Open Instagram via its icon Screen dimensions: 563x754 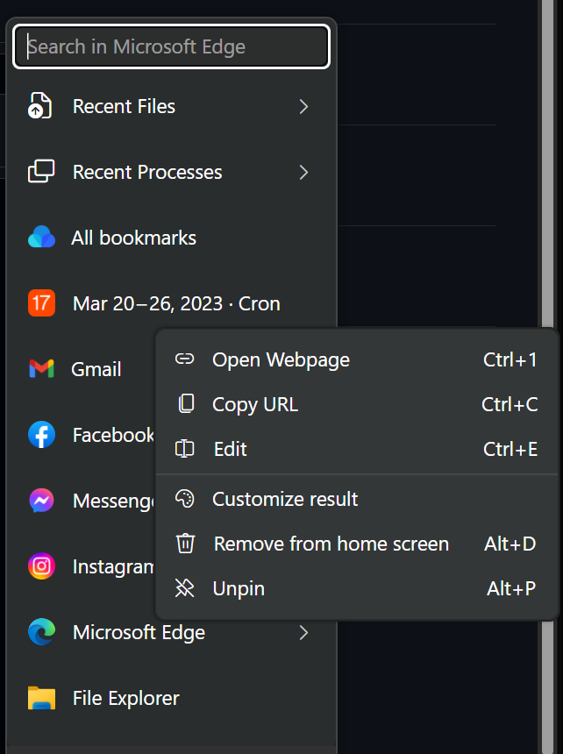40,566
